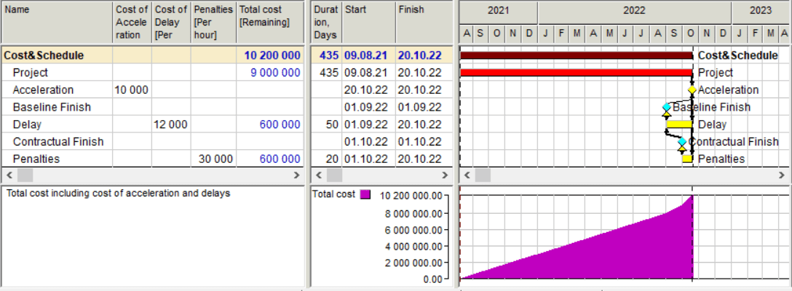Select the yellow Delay bar in Gantt chart
The height and width of the screenshot is (291, 792).
(679, 124)
